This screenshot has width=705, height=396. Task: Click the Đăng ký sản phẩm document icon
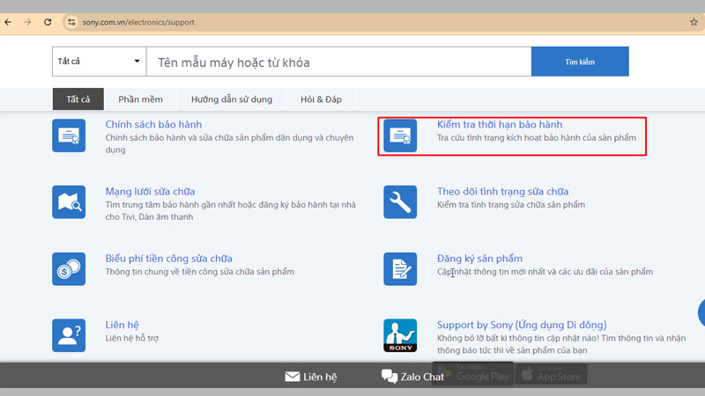(401, 268)
